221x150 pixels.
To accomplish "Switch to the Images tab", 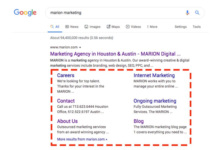I will point(93,27).
